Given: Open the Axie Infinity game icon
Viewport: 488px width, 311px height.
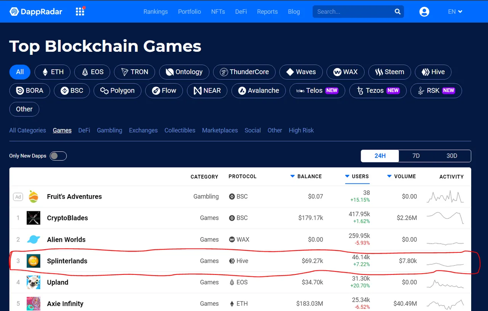Looking at the screenshot, I should pyautogui.click(x=34, y=303).
